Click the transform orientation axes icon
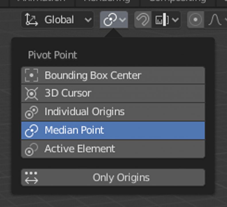Image resolution: width=227 pixels, height=207 pixels. point(31,20)
